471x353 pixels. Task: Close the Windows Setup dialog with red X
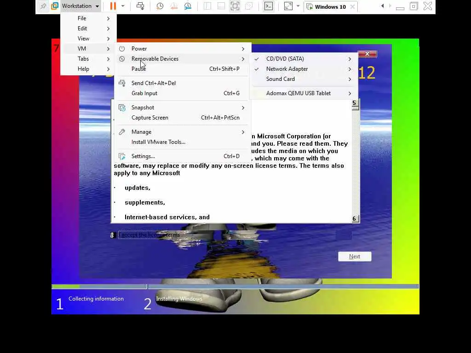coord(367,54)
